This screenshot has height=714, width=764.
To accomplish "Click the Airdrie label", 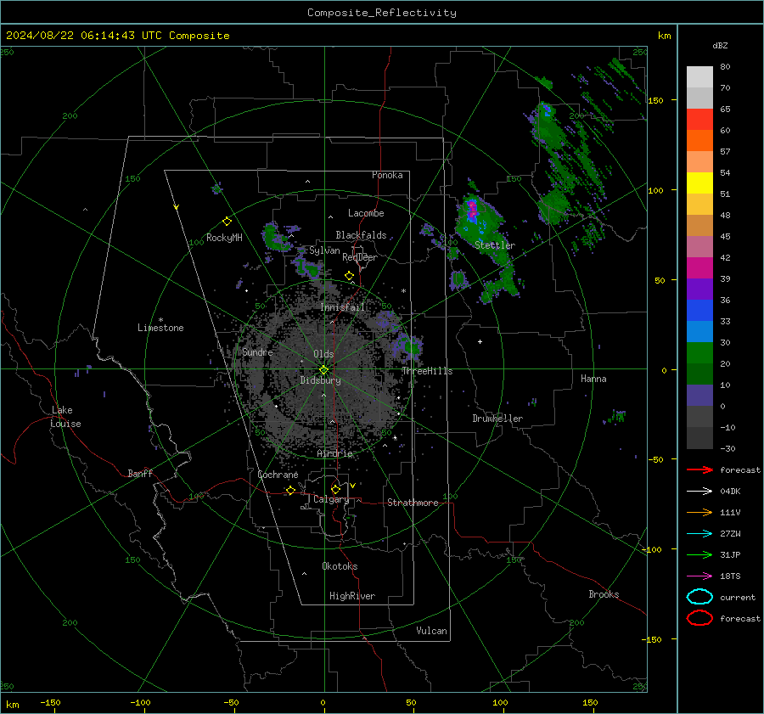I will (x=334, y=453).
